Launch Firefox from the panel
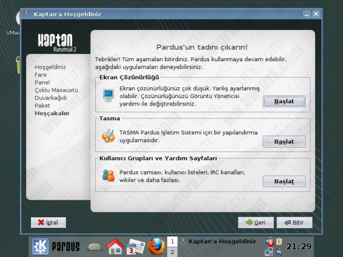343x257 pixels. point(156,246)
